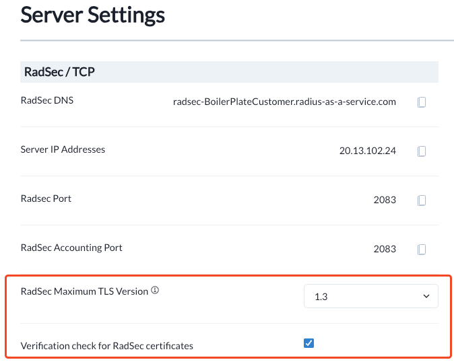Copy the RadSec Accounting Port number

(422, 249)
